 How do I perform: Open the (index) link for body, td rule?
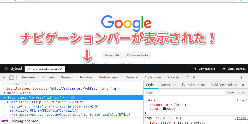[x=241, y=118]
